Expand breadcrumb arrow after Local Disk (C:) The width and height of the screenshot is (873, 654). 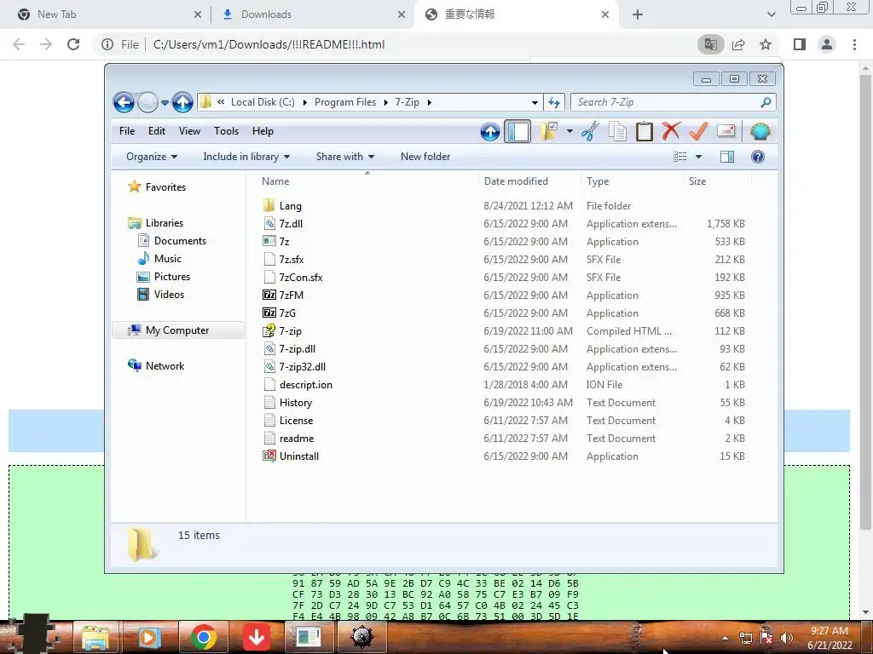point(305,102)
